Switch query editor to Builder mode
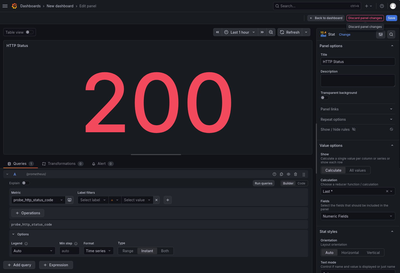 pyautogui.click(x=288, y=183)
